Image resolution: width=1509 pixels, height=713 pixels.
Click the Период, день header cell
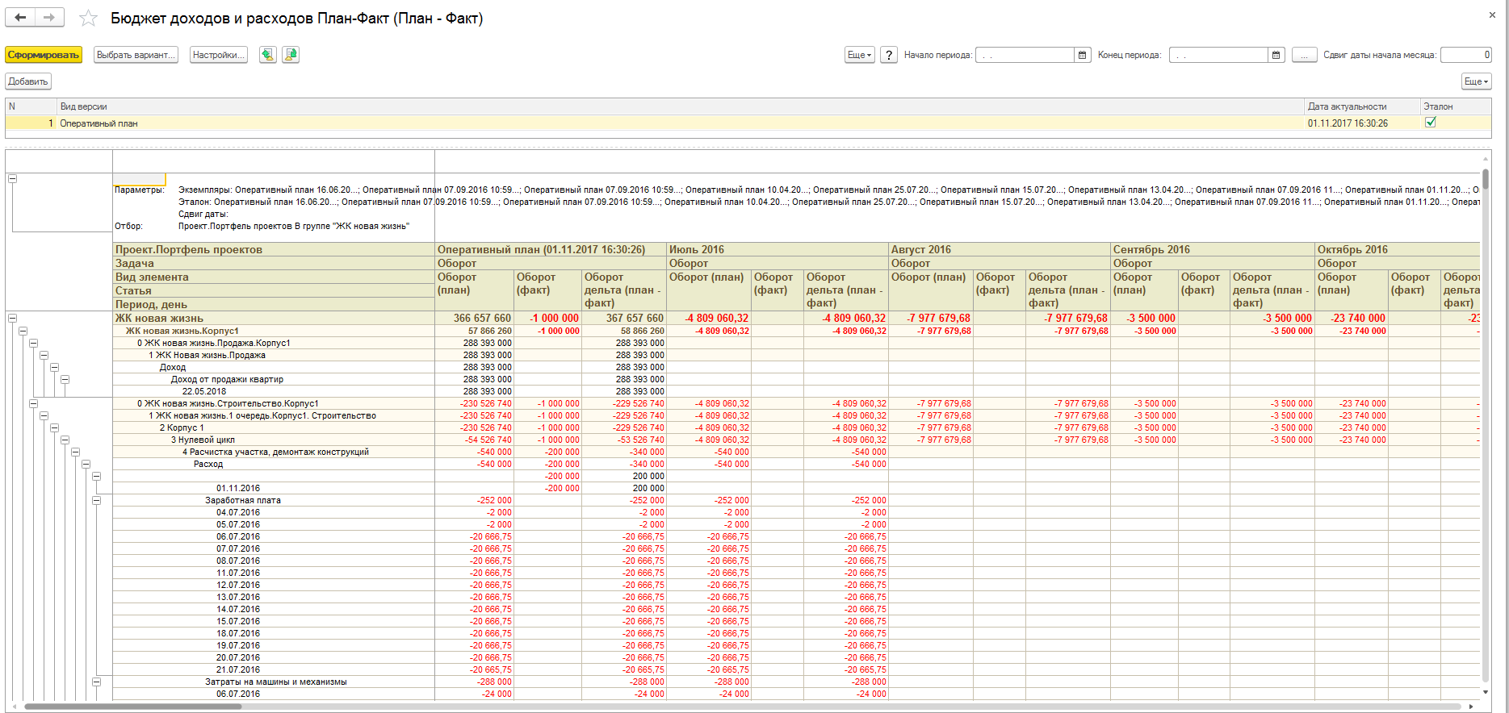(274, 304)
